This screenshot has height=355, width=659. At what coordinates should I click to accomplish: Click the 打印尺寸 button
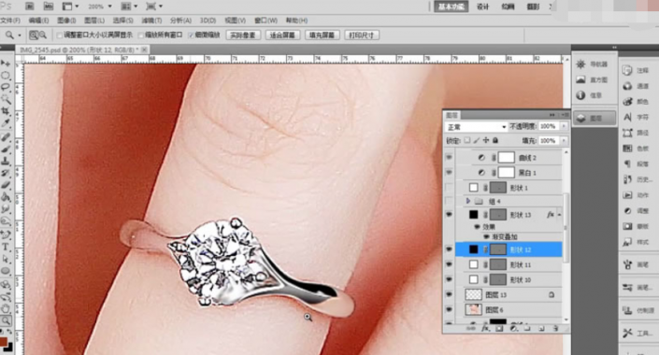[362, 35]
